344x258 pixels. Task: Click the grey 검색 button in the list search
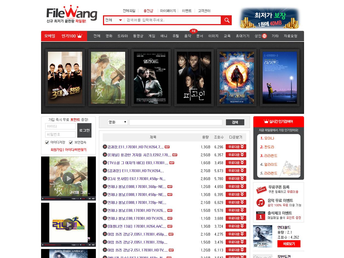[235, 122]
